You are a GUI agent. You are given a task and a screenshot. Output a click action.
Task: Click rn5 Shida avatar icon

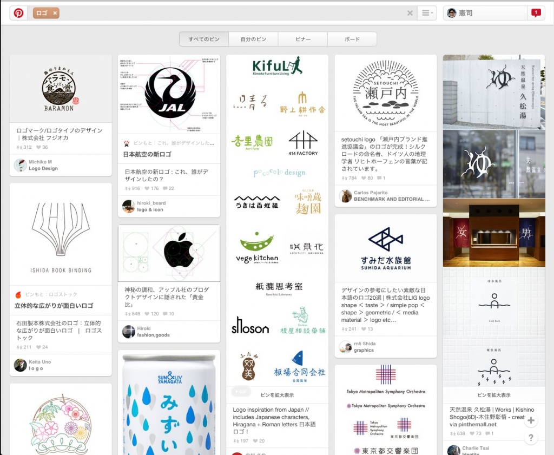345,347
